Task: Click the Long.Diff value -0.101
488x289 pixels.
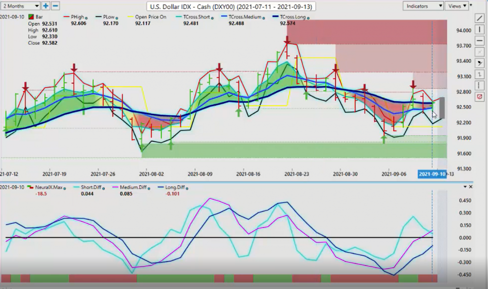Action: point(173,193)
